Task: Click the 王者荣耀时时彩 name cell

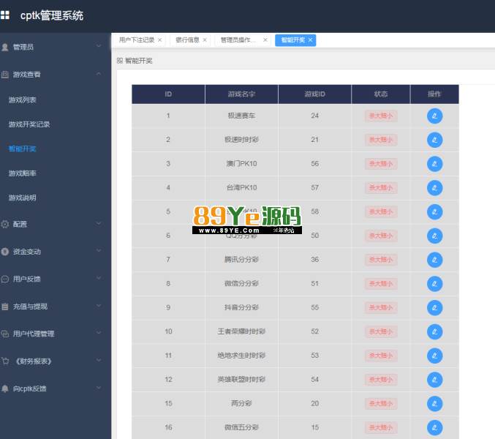Action: pos(241,332)
